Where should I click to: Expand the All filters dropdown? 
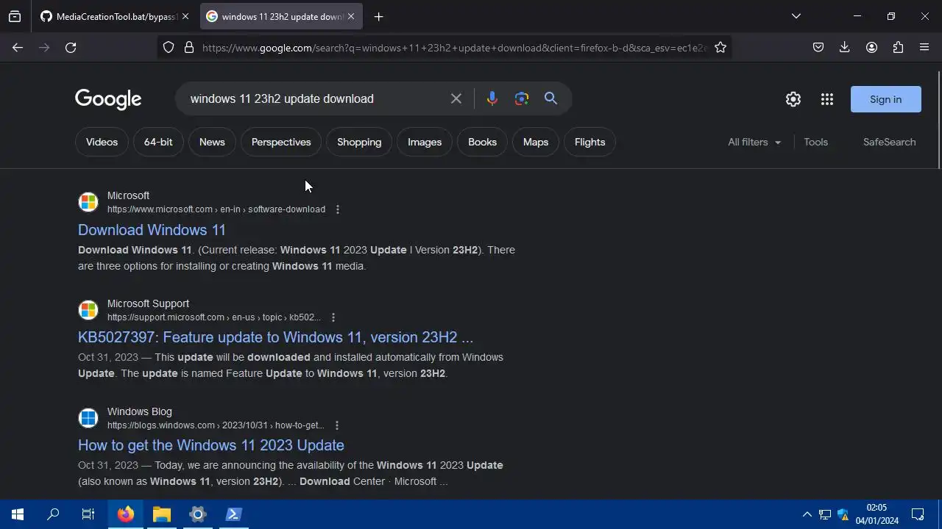(x=755, y=142)
